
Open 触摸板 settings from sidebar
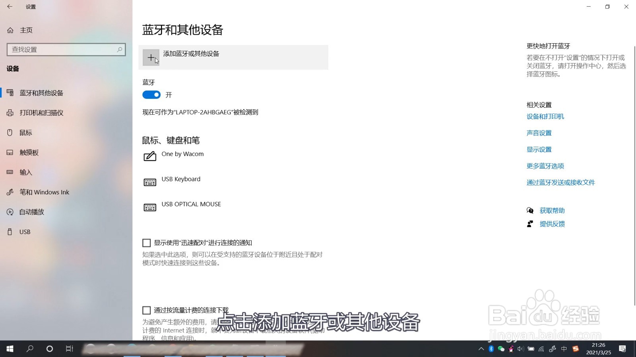(x=29, y=152)
